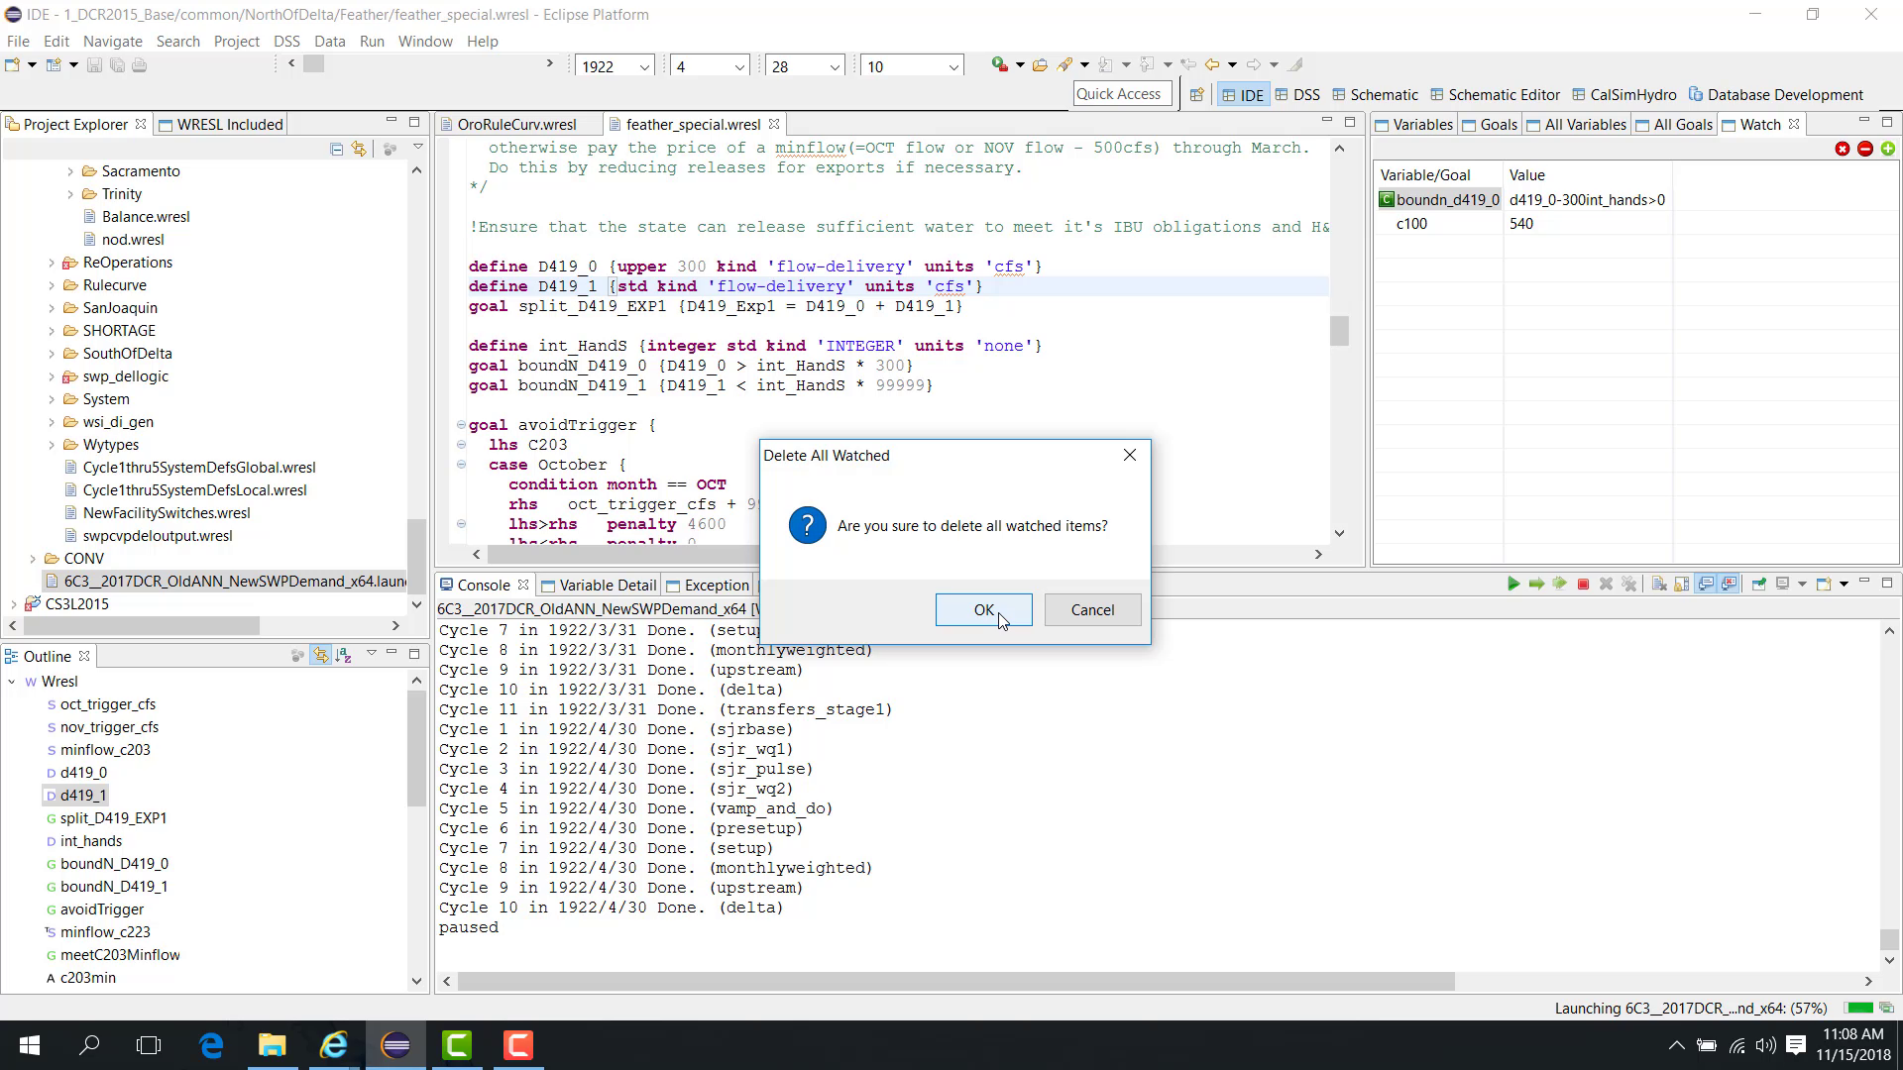Toggle show console when standard error changes
Image resolution: width=1903 pixels, height=1070 pixels.
coord(1729,584)
